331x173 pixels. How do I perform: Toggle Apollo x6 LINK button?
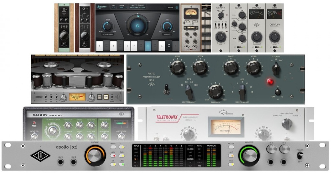(122, 164)
